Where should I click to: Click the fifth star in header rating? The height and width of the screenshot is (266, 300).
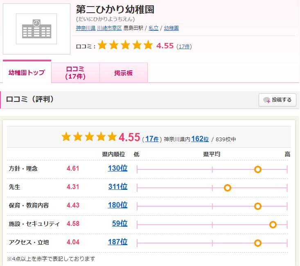tap(148, 45)
